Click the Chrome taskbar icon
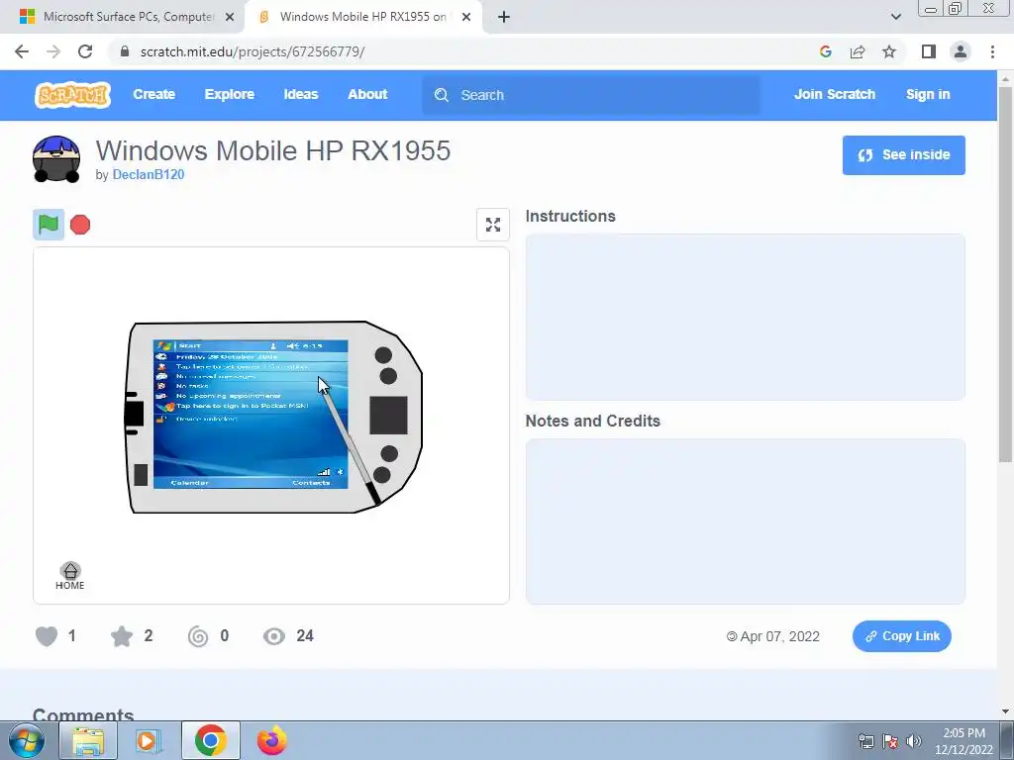Screen dimensions: 1014x760 click(210, 740)
